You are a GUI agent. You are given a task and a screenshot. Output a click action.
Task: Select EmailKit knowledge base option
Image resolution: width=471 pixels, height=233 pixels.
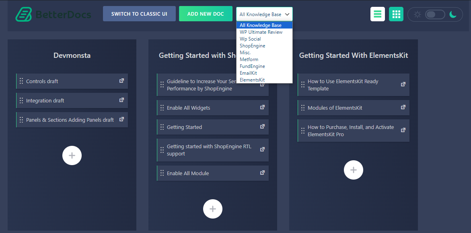pos(264,73)
